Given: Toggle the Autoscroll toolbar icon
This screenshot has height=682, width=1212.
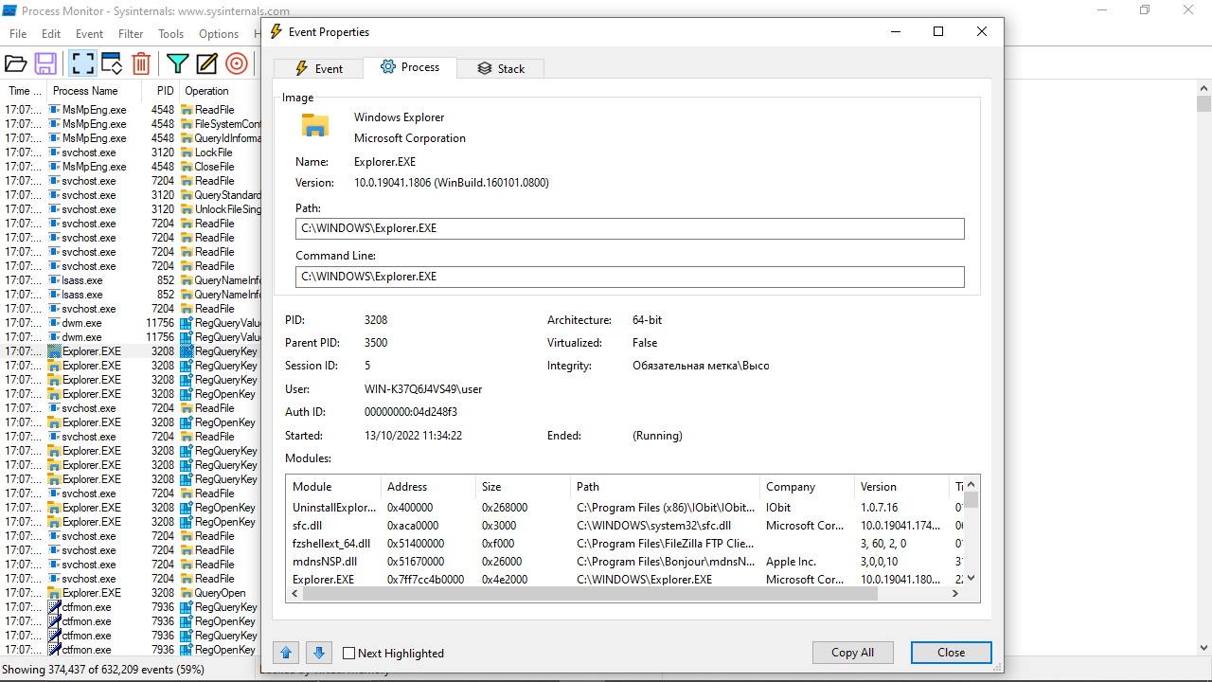Looking at the screenshot, I should pyautogui.click(x=112, y=63).
